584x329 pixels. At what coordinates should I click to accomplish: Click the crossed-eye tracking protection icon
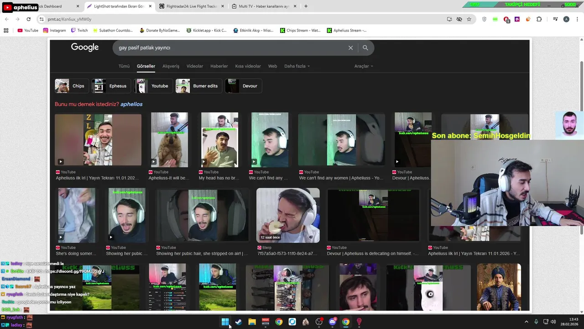(x=459, y=19)
